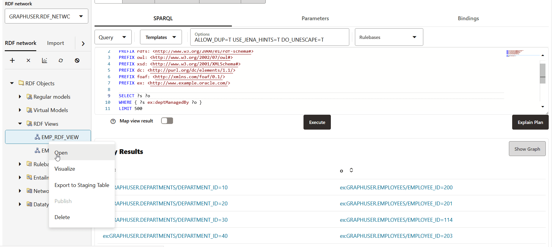Click the Options input field
The width and height of the screenshot is (552, 247).
(270, 37)
